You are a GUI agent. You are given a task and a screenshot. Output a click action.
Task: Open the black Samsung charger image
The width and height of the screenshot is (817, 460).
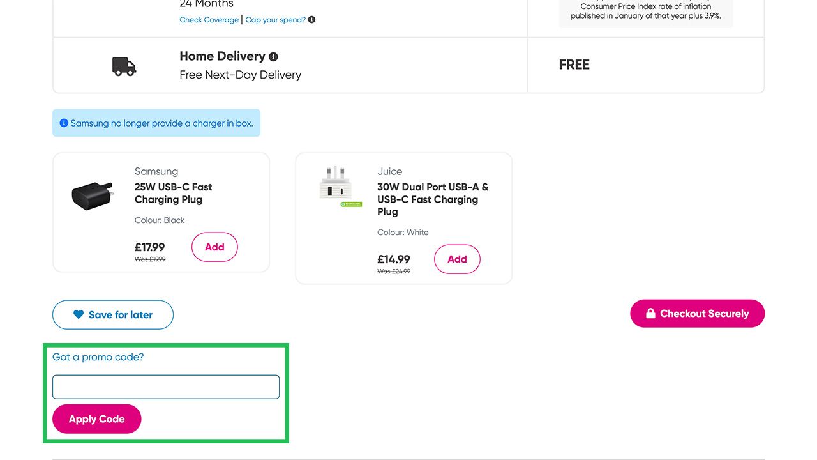(x=93, y=194)
